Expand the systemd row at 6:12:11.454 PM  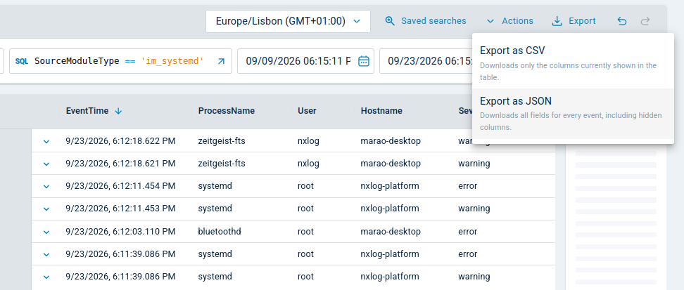tap(46, 186)
